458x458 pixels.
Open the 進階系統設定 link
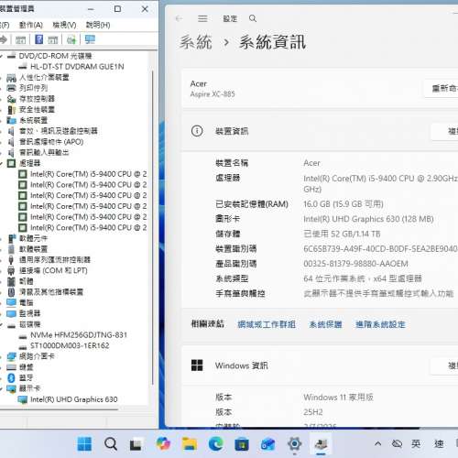coord(380,324)
